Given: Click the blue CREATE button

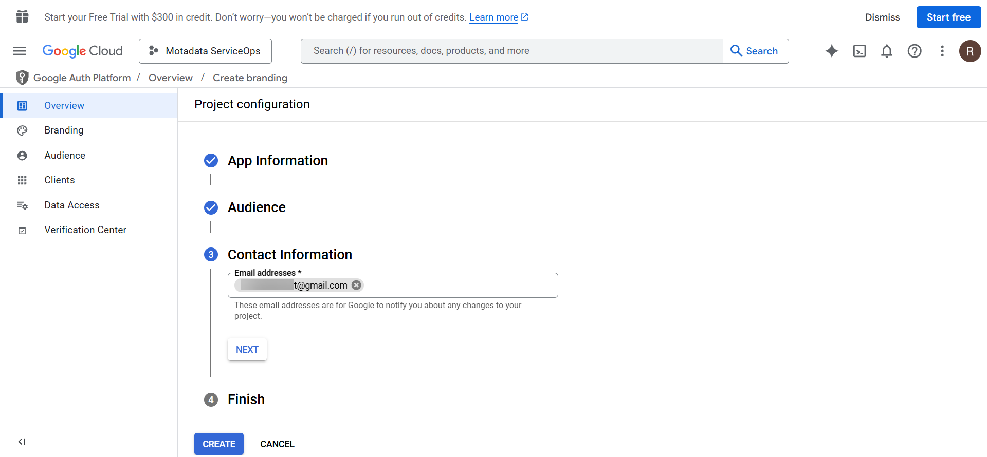Looking at the screenshot, I should [219, 444].
